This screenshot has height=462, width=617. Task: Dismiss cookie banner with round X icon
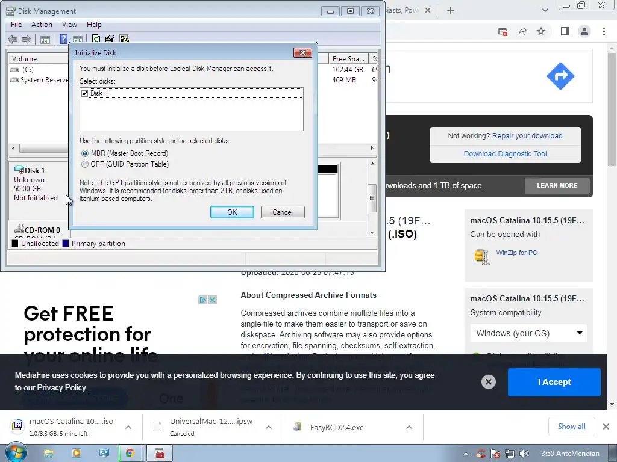pyautogui.click(x=488, y=382)
